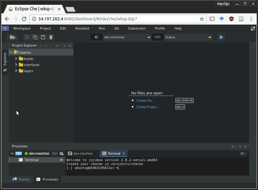This screenshot has width=258, height=190.
Task: Close the Terminal tab
Action: (124, 153)
